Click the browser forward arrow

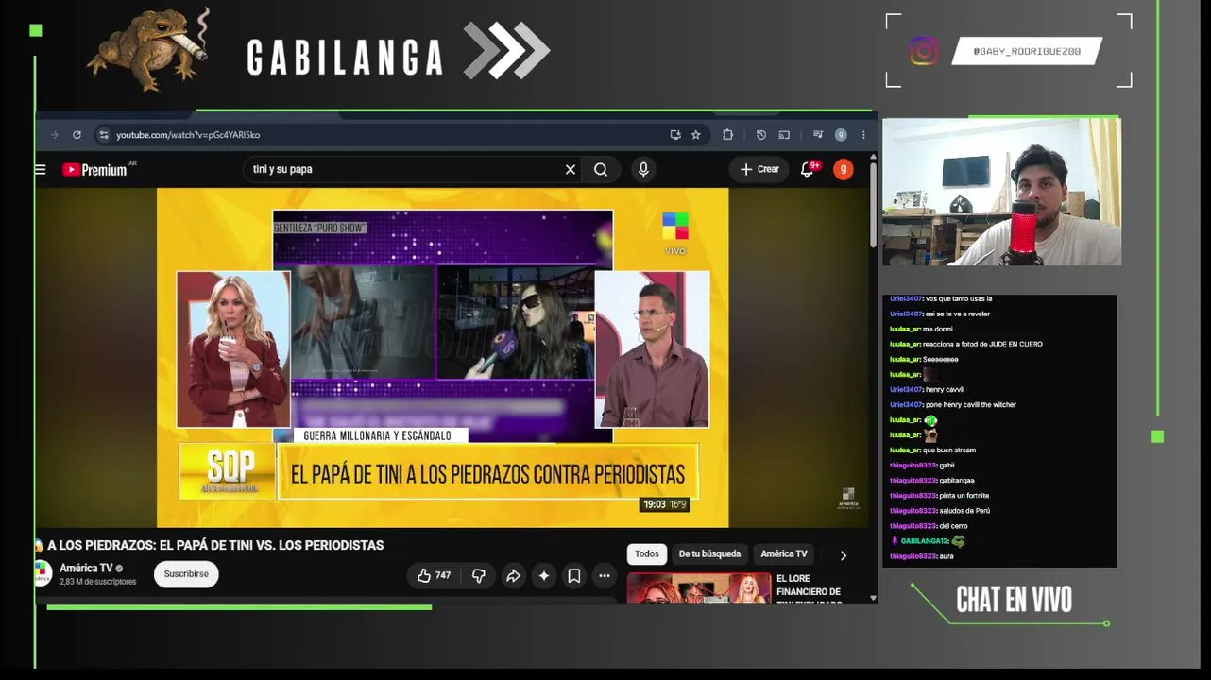54,135
